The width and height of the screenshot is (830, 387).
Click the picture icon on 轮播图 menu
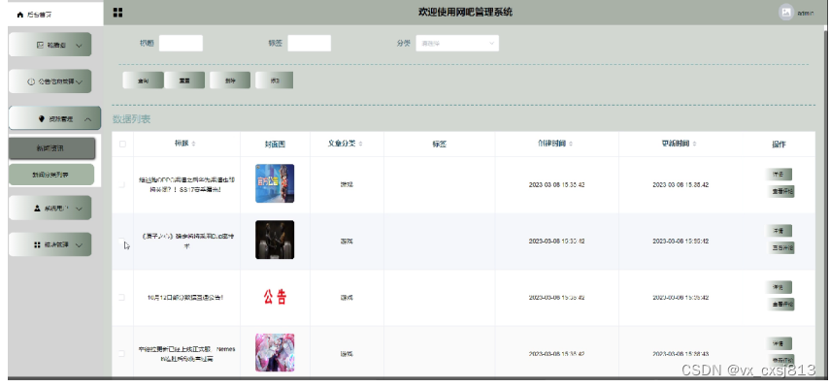40,45
